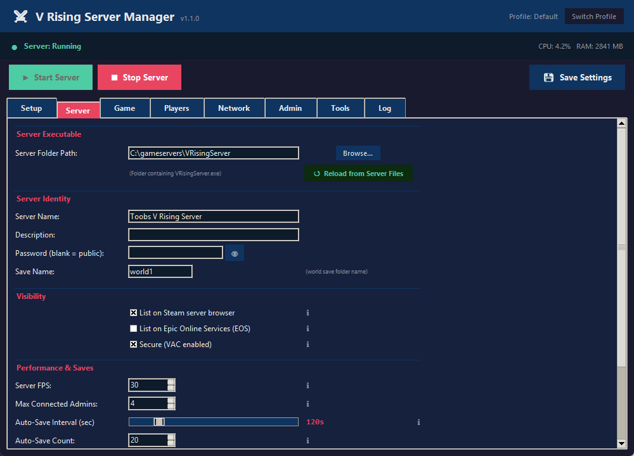This screenshot has height=456, width=634.
Task: Click the 'v1.1.0' version label
Action: (x=190, y=18)
